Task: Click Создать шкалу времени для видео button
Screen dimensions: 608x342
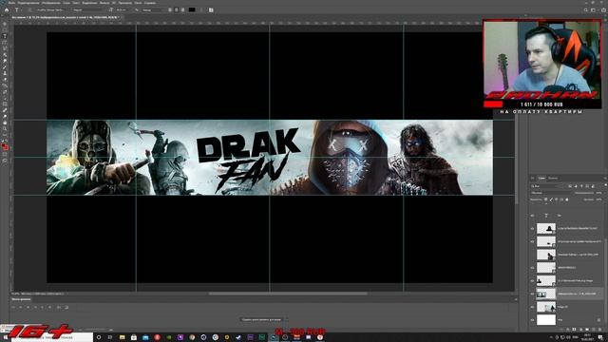Action: (262, 319)
